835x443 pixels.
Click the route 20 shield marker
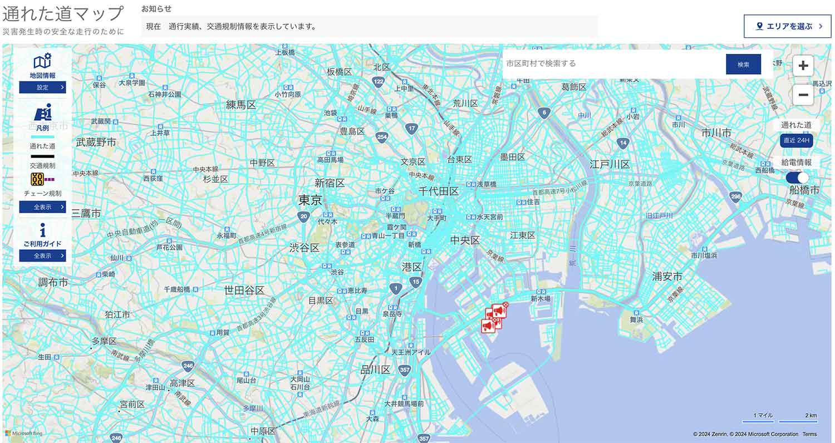(303, 217)
